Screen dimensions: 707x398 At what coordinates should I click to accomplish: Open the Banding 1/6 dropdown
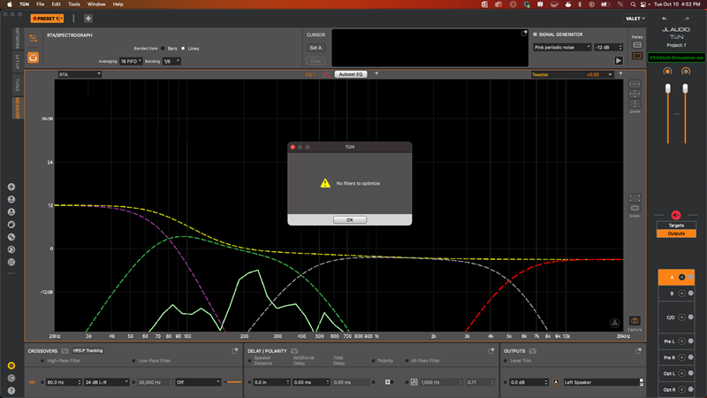pos(171,61)
